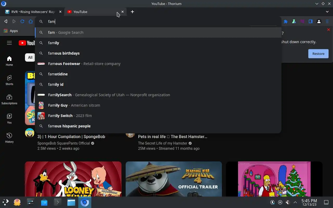333x208 pixels.
Task: Open the Kung Fu Panda 4 trailer thumbnail
Action: pyautogui.click(x=174, y=179)
